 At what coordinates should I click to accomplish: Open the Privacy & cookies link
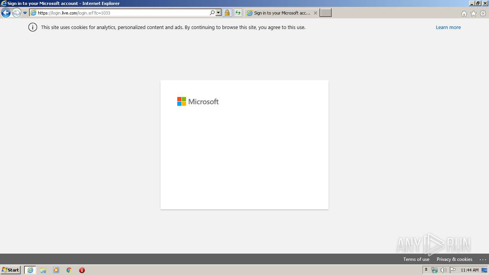455,259
